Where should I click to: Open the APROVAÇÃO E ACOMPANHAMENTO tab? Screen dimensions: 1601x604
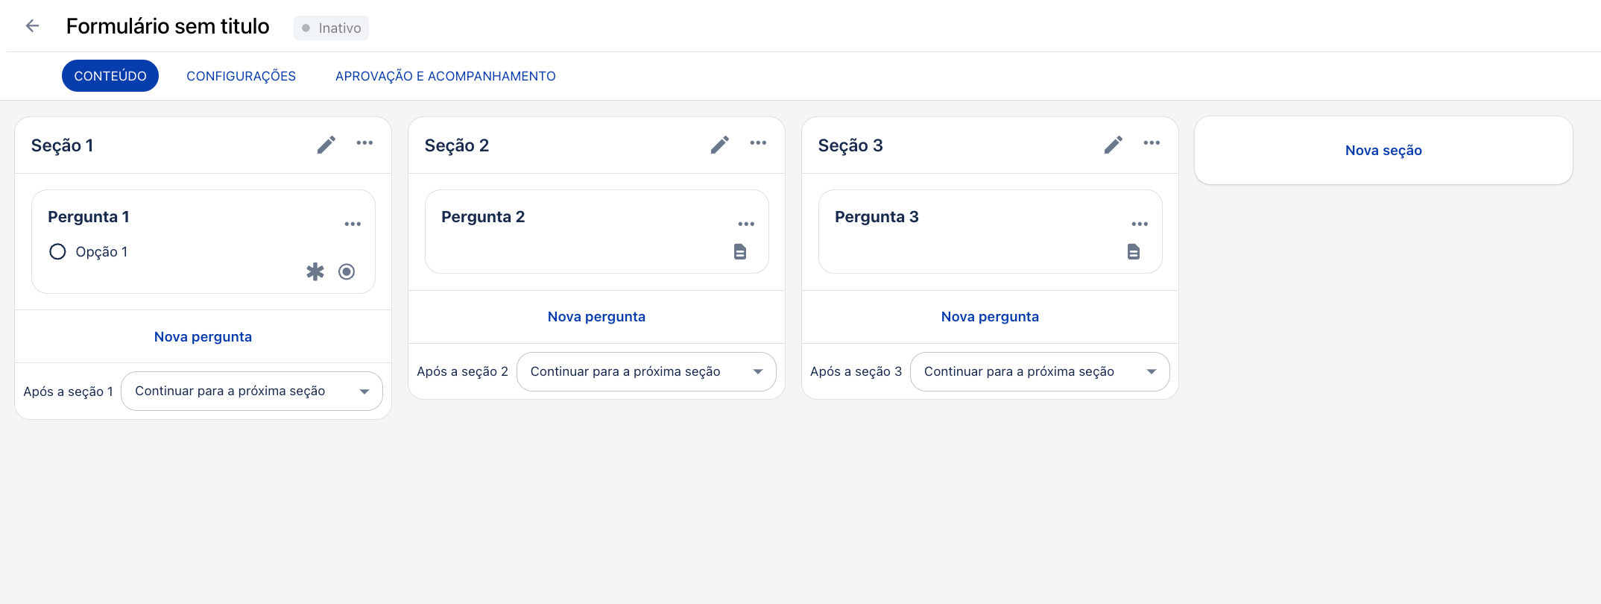tap(445, 76)
